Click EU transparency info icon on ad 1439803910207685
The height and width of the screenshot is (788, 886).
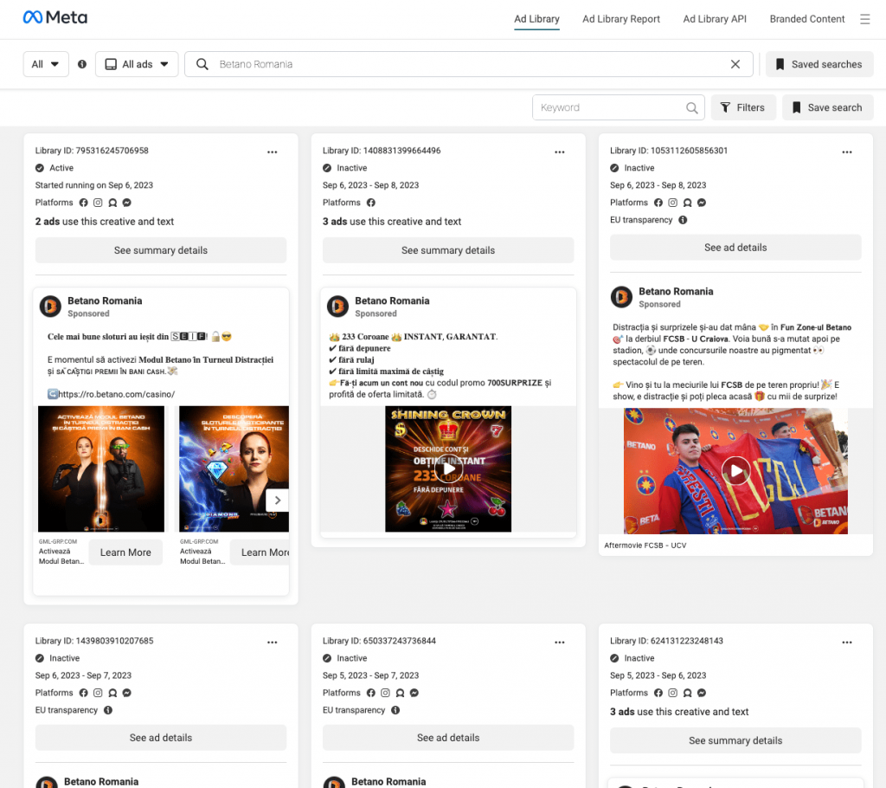click(x=108, y=710)
